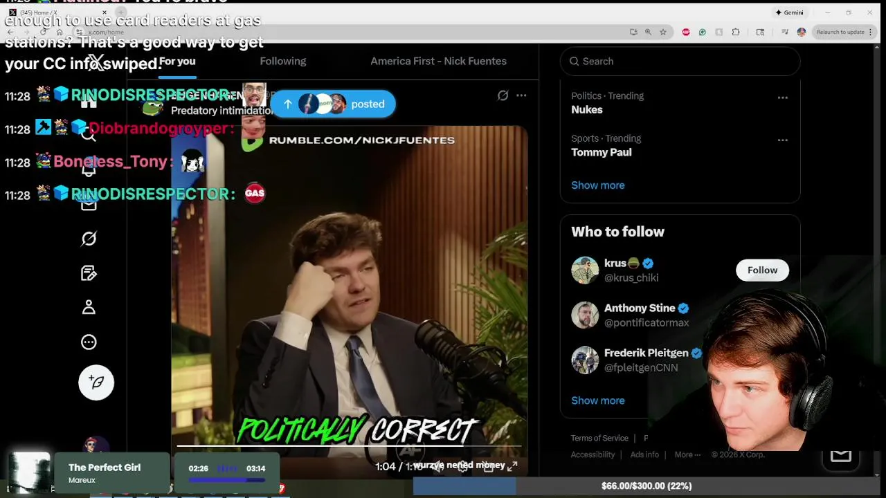Click The Perfect Girl song progress bar
This screenshot has width=886, height=498.
(226, 479)
